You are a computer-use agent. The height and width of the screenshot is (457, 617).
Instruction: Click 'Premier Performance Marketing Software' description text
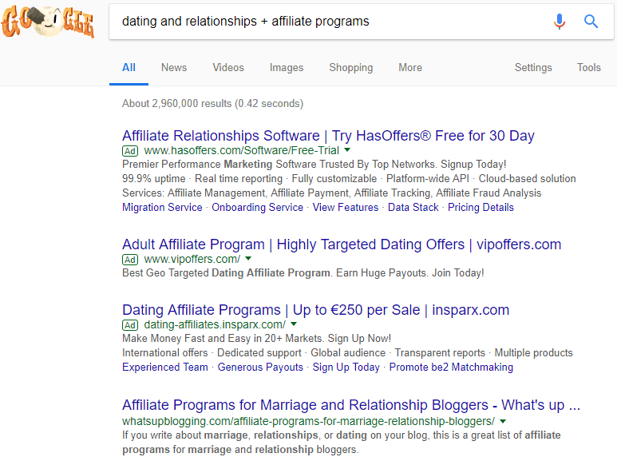coord(314,165)
